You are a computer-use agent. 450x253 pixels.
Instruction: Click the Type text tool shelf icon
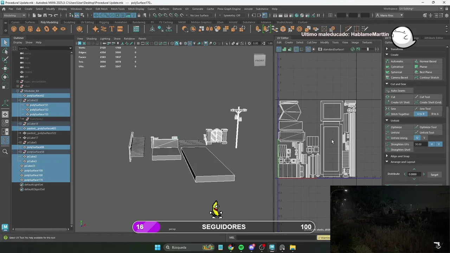[111, 29]
